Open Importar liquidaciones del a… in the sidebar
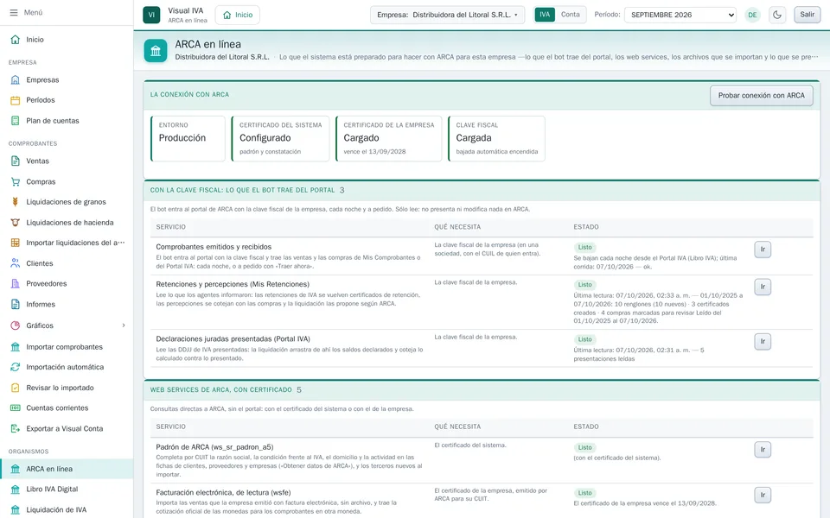 pyautogui.click(x=67, y=243)
